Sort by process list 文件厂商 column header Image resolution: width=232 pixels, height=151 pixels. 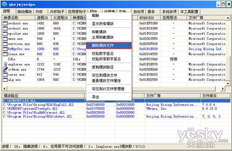[x=206, y=18]
